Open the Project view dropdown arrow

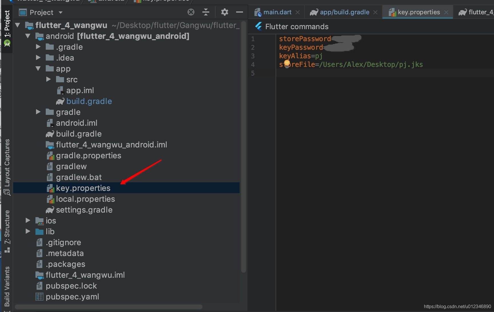click(60, 12)
